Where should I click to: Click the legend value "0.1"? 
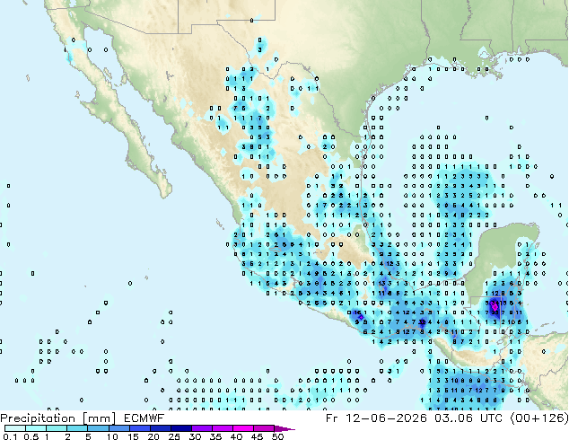point(10,436)
